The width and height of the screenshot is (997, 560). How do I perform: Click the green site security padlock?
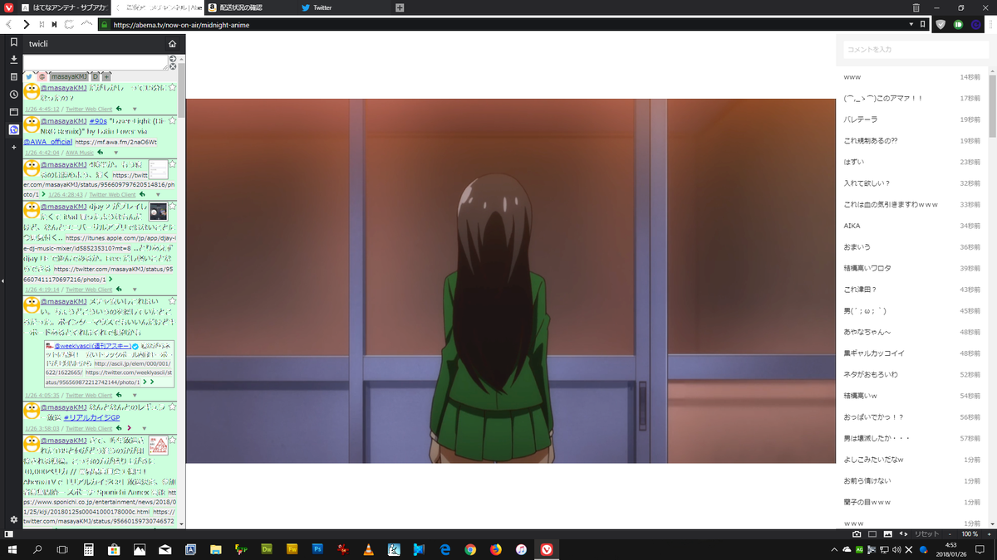104,25
